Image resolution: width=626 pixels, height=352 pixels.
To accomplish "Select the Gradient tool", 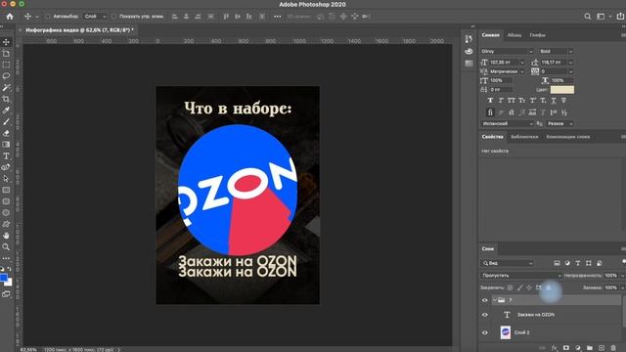I will click(x=6, y=145).
